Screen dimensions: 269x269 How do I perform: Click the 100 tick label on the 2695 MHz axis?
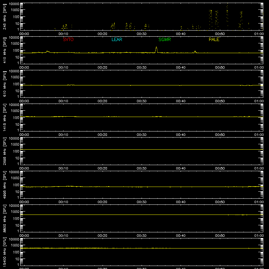click(x=16, y=151)
